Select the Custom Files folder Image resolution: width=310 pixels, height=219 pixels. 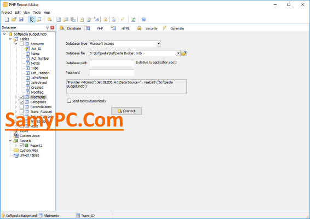click(x=28, y=150)
